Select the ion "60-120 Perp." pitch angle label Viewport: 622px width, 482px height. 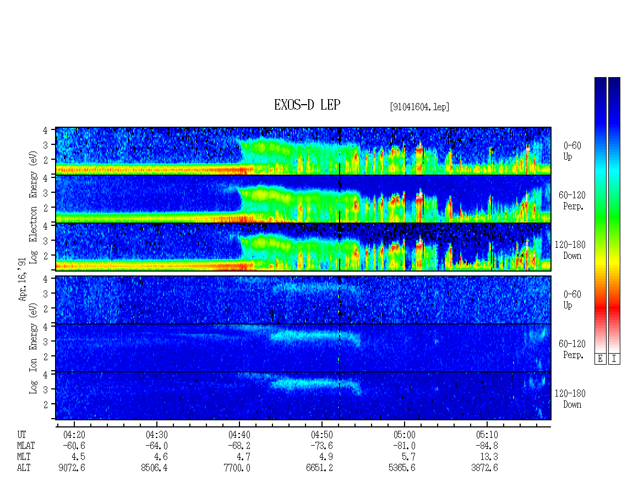[x=572, y=349]
